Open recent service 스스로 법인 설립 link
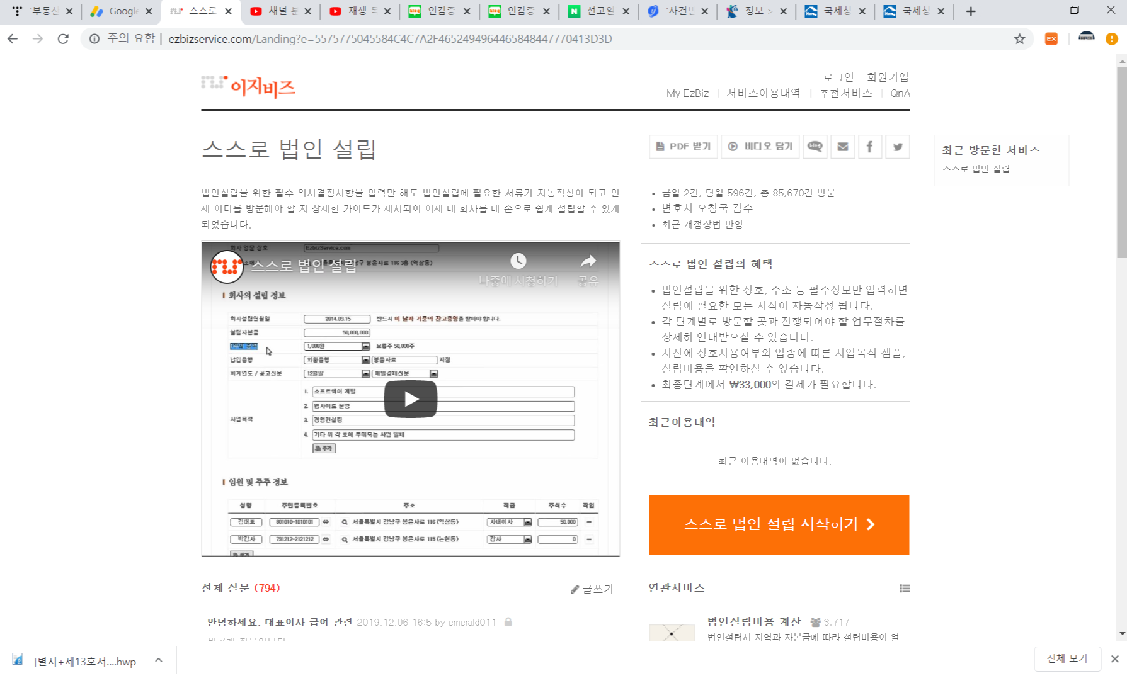The height and width of the screenshot is (678, 1127). coord(976,169)
